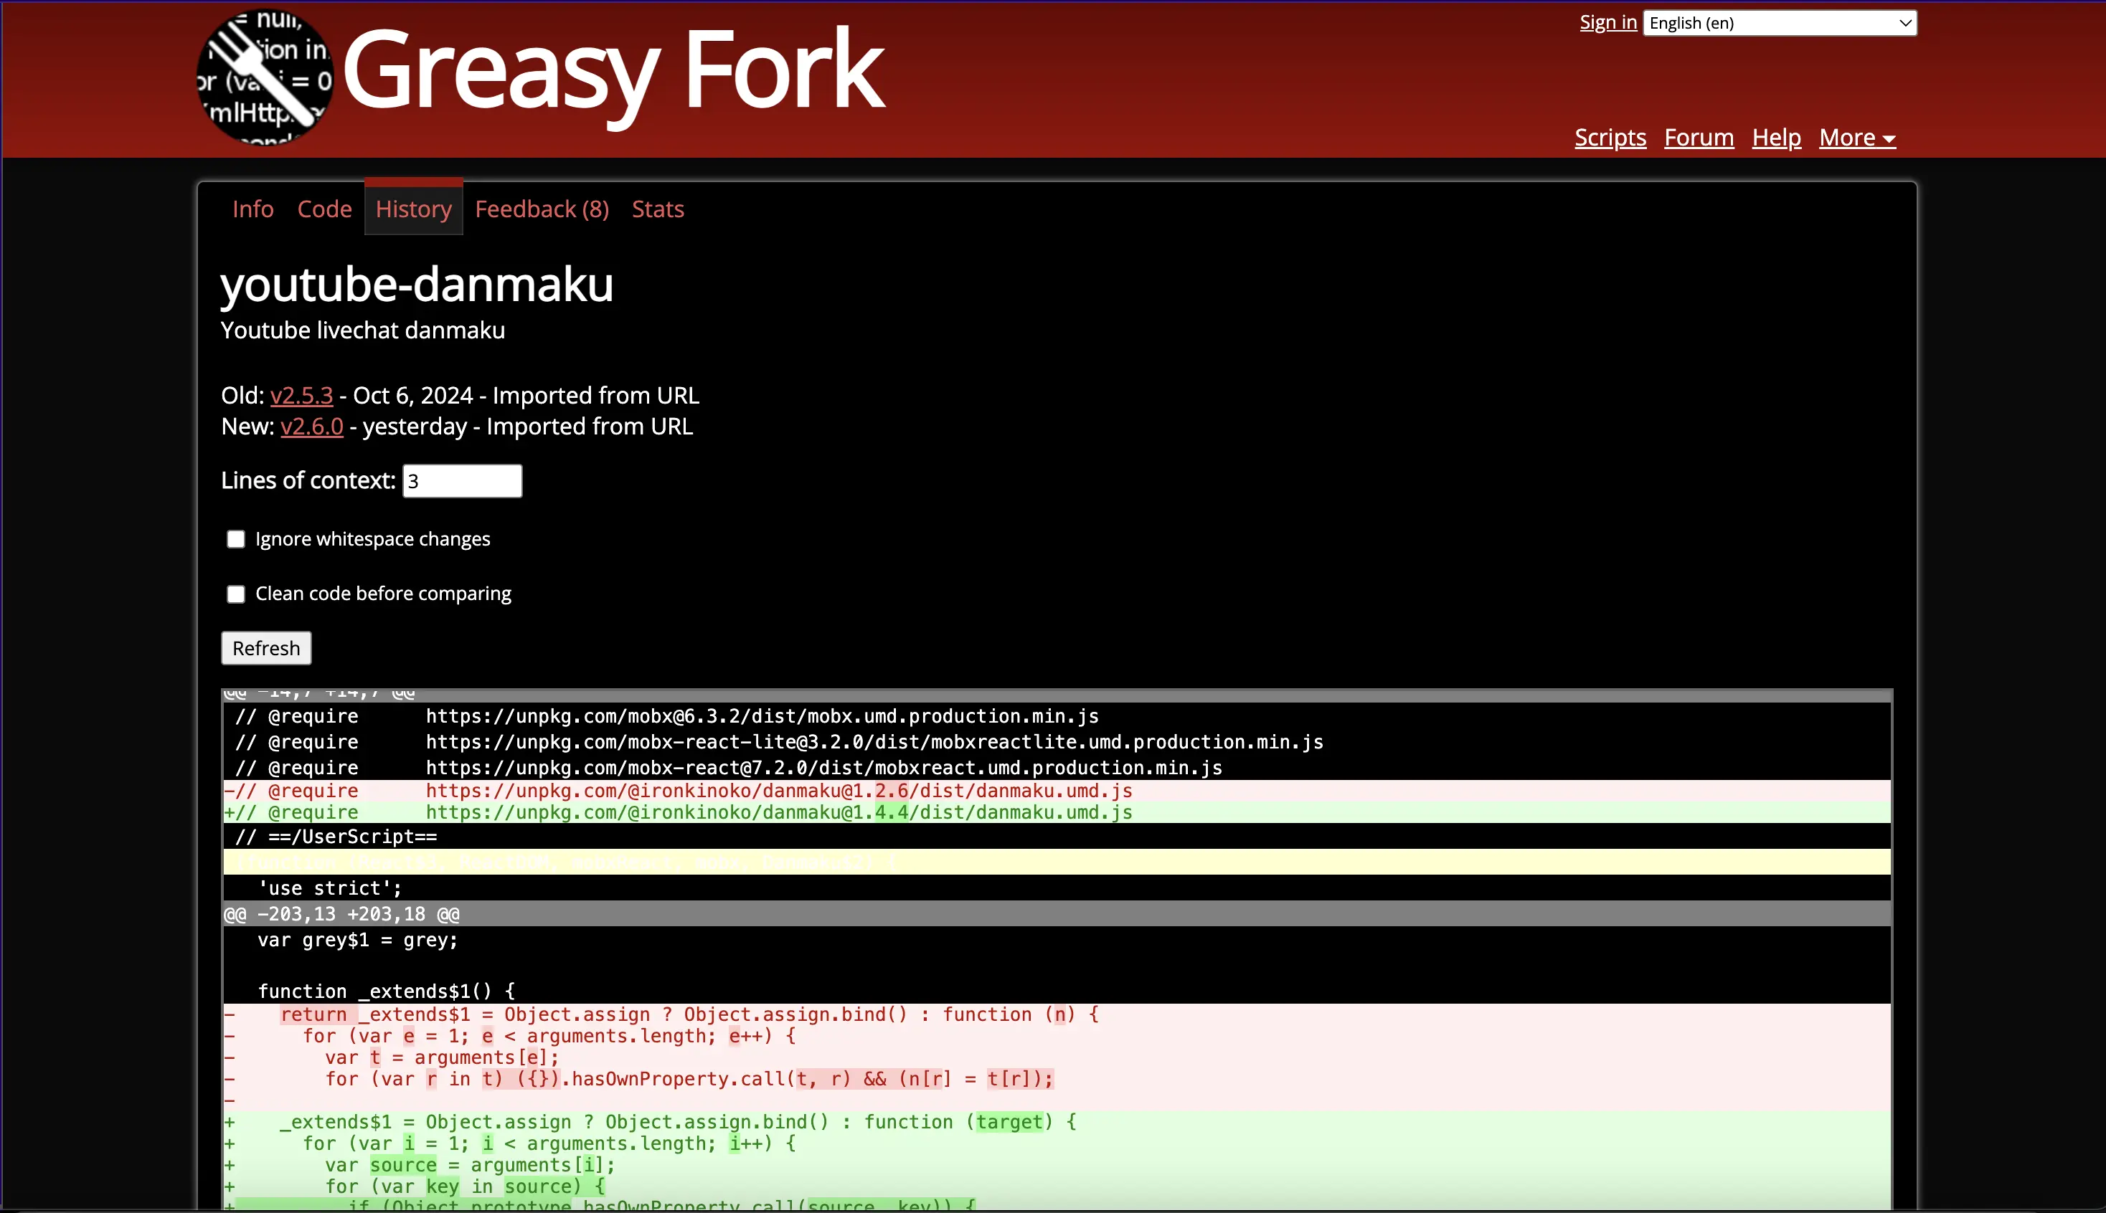Open the Help navigation link
The width and height of the screenshot is (2106, 1213).
(1776, 138)
